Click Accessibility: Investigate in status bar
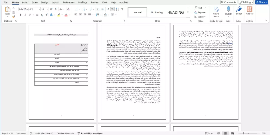Viewport: 270px width, 135px height. pos(90,133)
